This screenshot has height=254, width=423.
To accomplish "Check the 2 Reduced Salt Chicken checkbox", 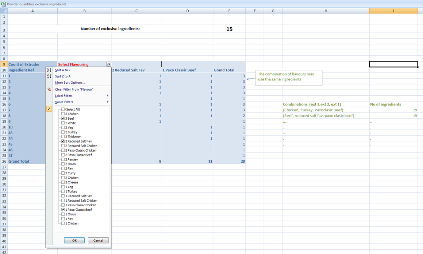I will click(63, 146).
